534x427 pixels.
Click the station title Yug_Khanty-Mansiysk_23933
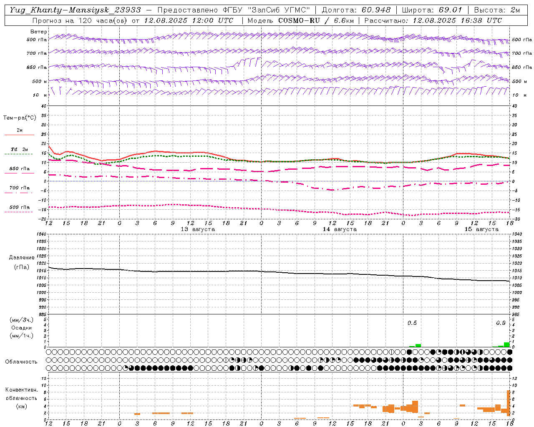coord(75,10)
